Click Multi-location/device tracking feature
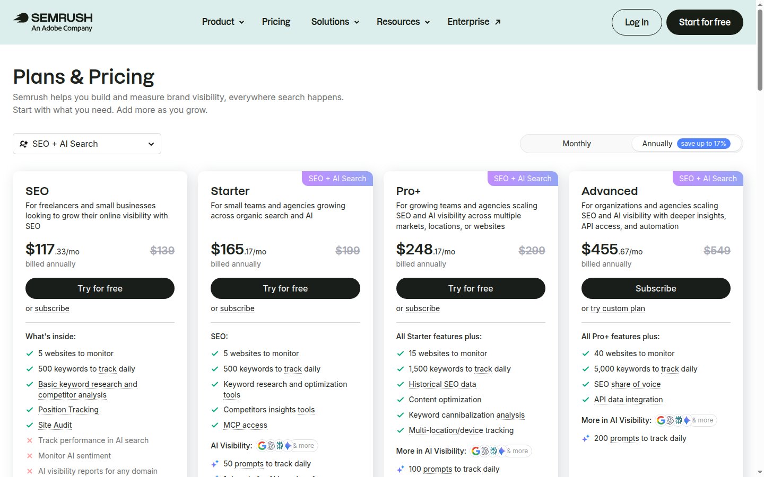Viewport: 764px width, 477px height. (x=461, y=430)
